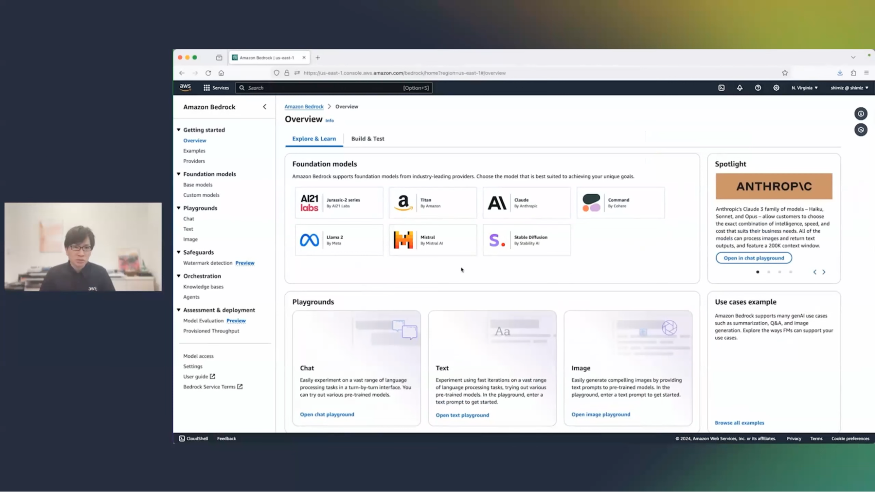Open the shimiz account dropdown
Viewport: 875px width, 492px height.
pyautogui.click(x=849, y=88)
